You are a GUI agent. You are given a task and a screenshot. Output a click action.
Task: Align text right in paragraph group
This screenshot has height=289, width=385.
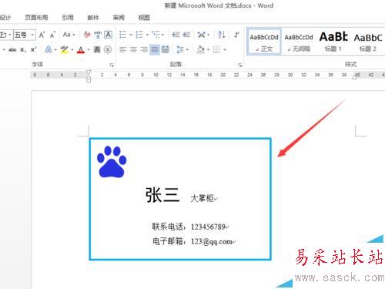[144, 49]
